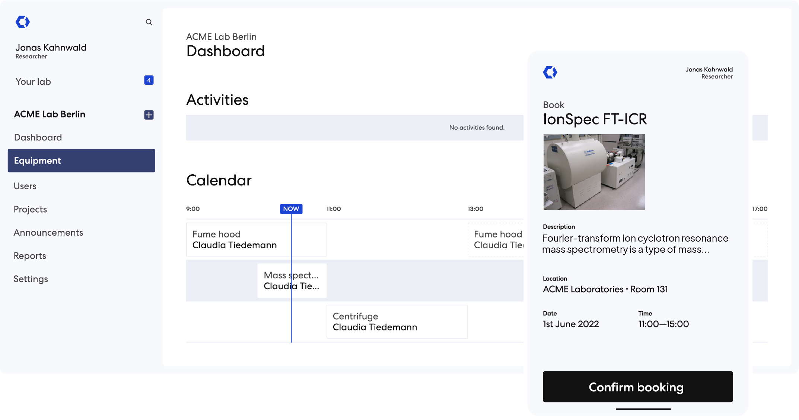This screenshot has width=799, height=420.
Task: Click the plus icon beside ACME Lab Berlin
Action: (x=149, y=115)
